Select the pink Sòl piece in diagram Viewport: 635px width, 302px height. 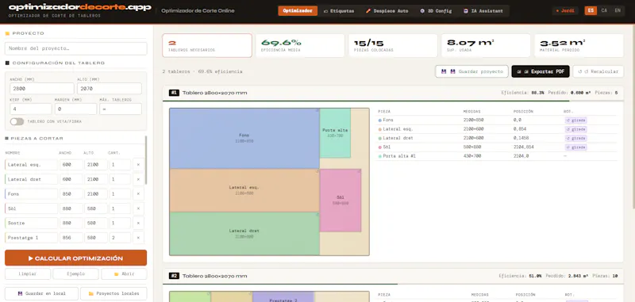[341, 201]
